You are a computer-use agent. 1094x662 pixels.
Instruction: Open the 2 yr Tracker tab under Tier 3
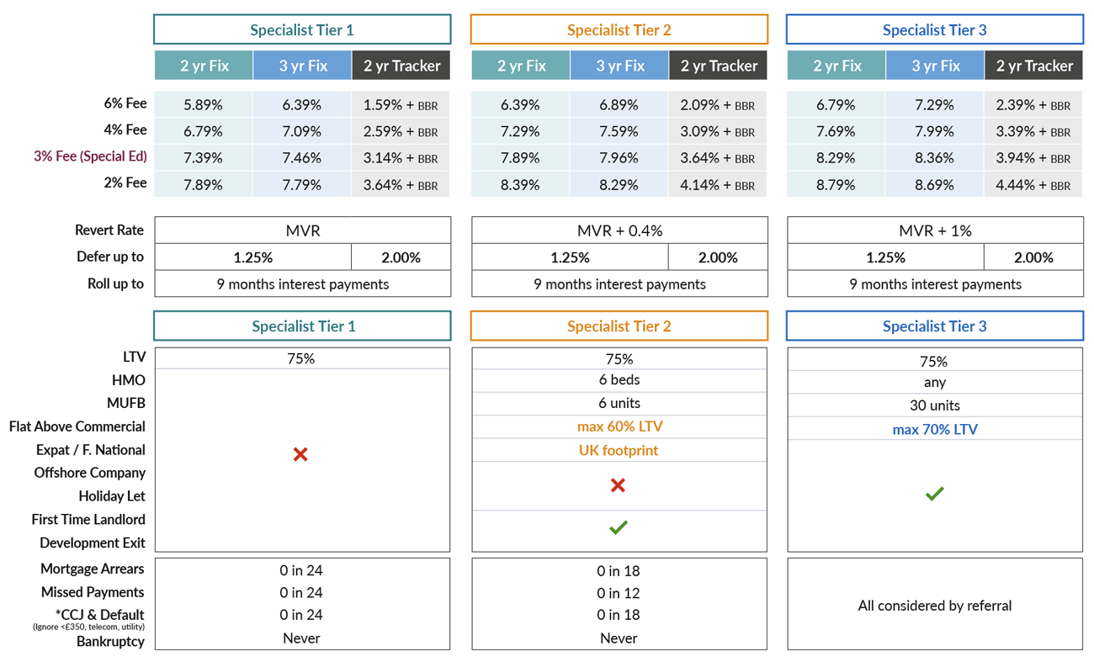[1034, 66]
